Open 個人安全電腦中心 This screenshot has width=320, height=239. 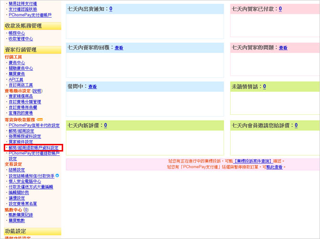[x=24, y=181]
